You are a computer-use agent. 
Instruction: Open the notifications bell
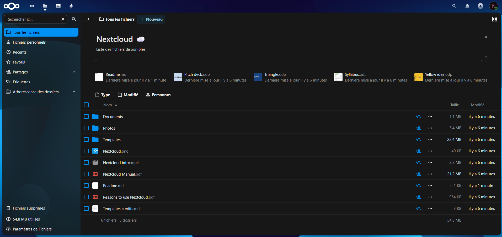[x=467, y=6]
